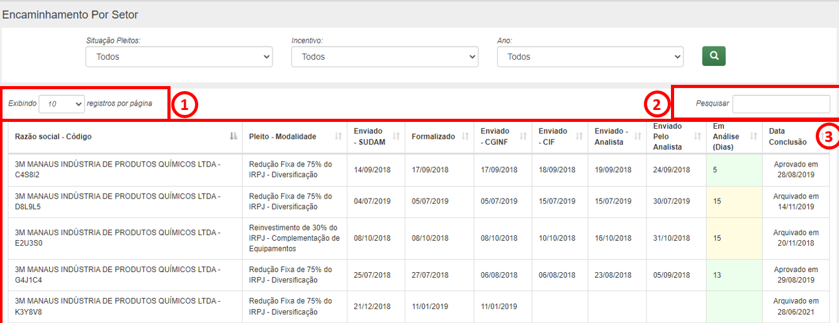Open the Ano dropdown
The image size is (839, 323).
590,57
